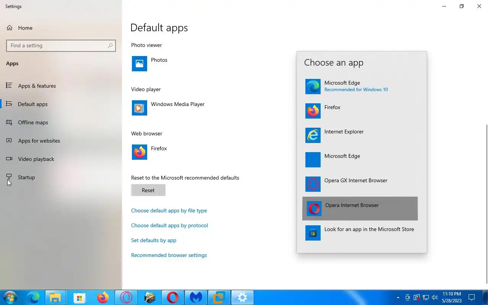Click Windows Media Player video player default
The image size is (488, 305).
coord(169,108)
